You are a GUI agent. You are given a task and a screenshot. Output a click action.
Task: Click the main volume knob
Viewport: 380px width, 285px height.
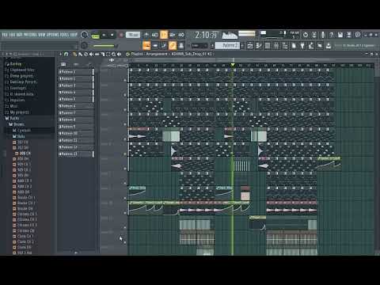coord(84,35)
